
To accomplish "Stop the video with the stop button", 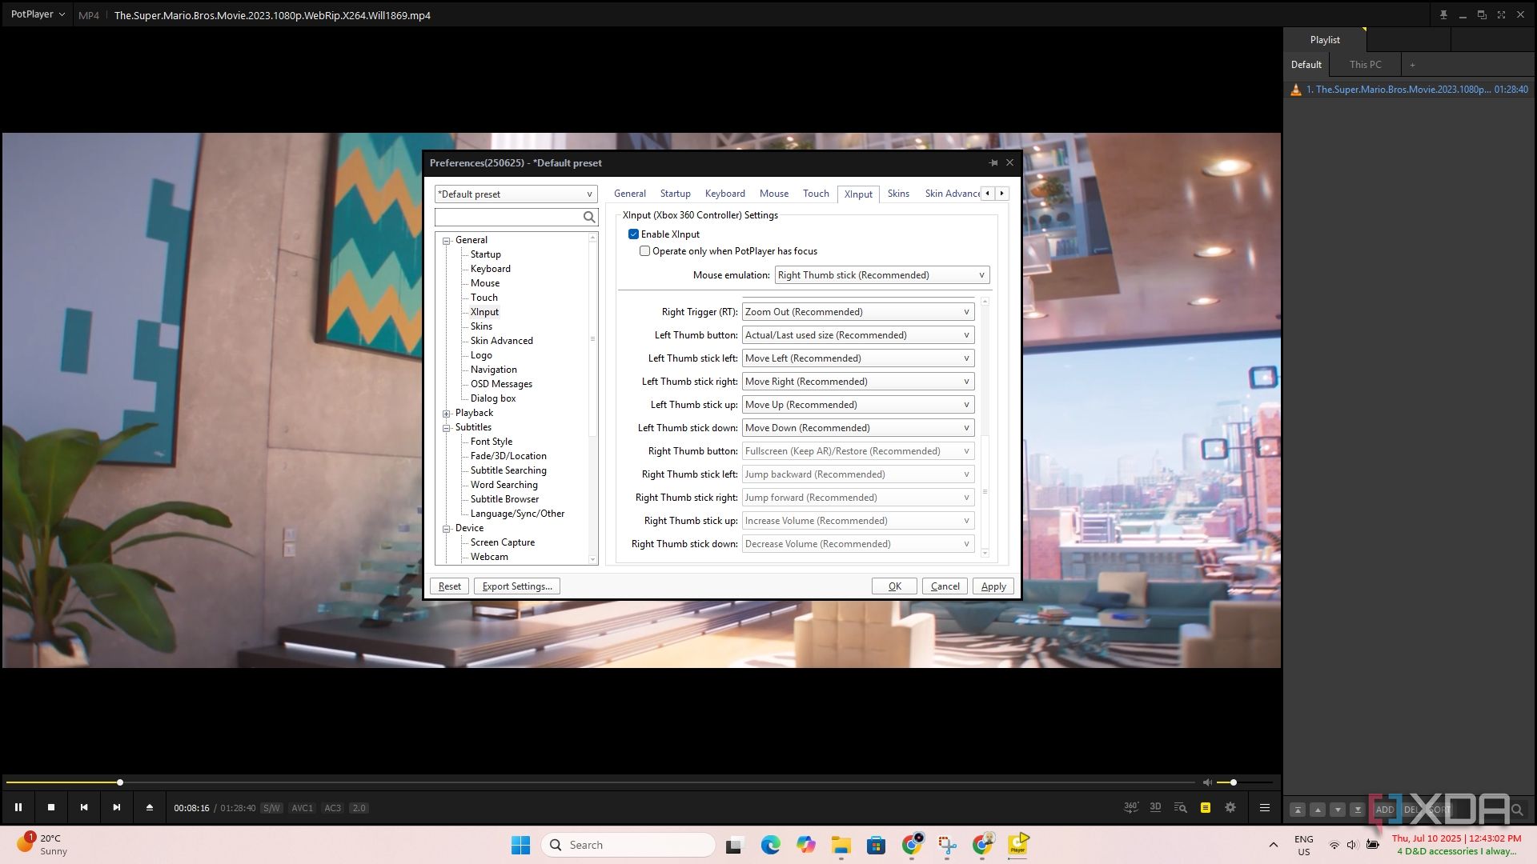I will [51, 807].
